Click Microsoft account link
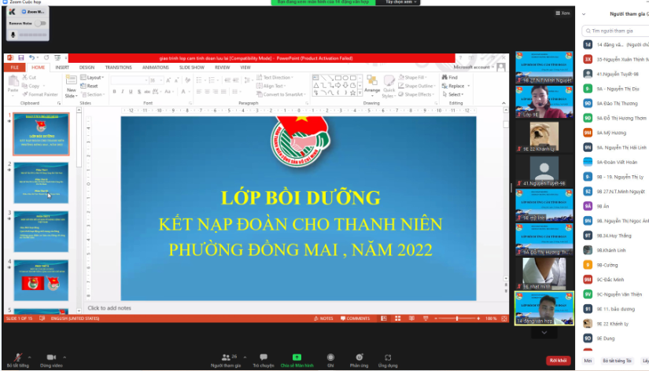 click(x=473, y=67)
